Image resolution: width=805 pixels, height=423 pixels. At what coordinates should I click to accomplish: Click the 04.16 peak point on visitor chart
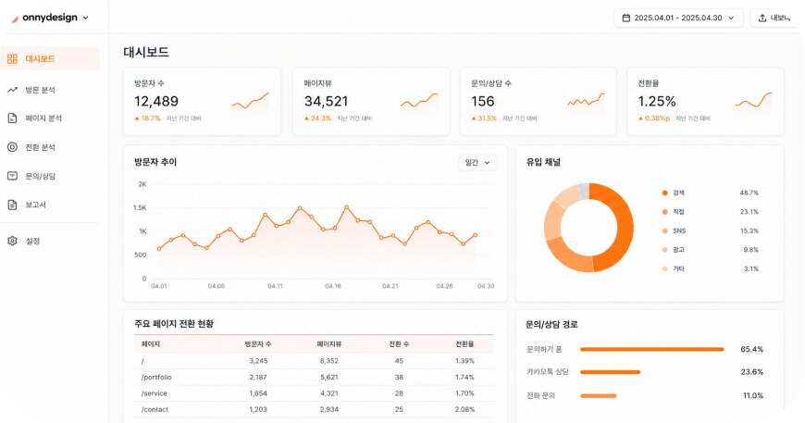(347, 207)
